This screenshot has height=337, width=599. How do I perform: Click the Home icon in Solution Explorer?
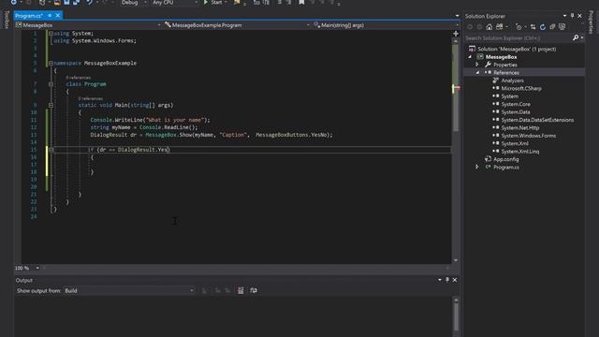click(x=489, y=27)
